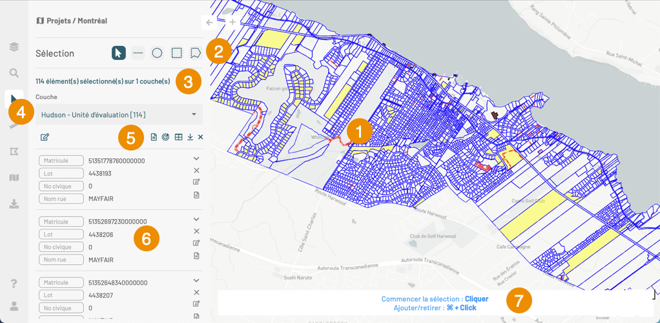Click the Matricule field label in first record
660x323 pixels.
point(61,161)
